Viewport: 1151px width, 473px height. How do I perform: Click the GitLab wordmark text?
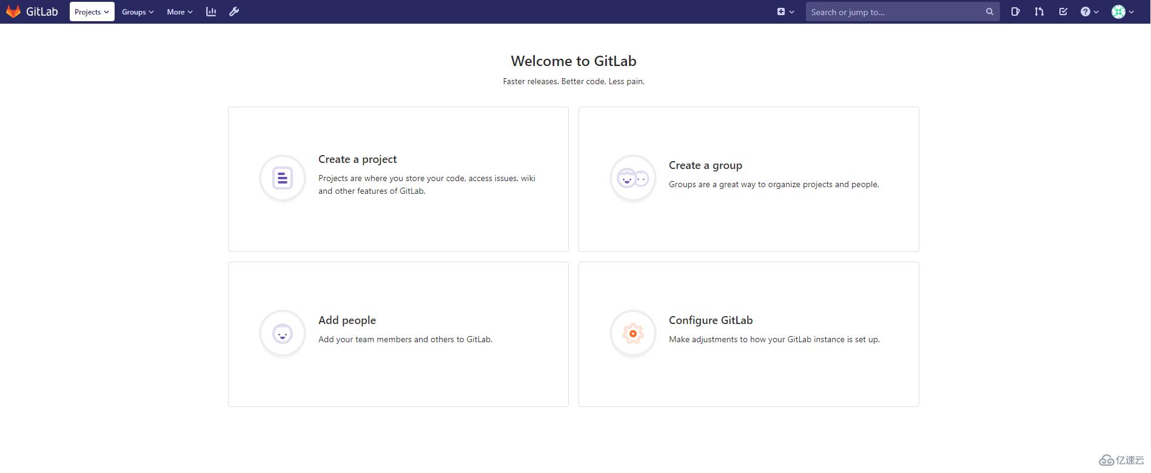[x=42, y=12]
